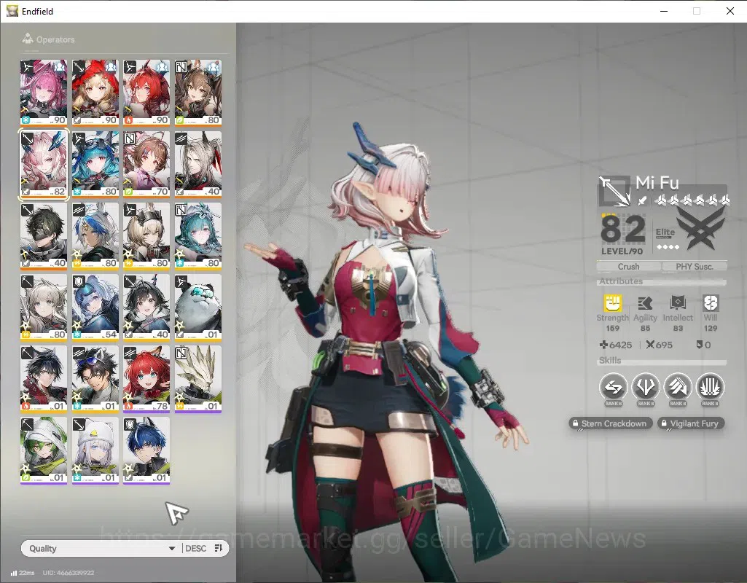Select red-haired operator card level 90
Image resolution: width=747 pixels, height=583 pixels.
coord(146,93)
